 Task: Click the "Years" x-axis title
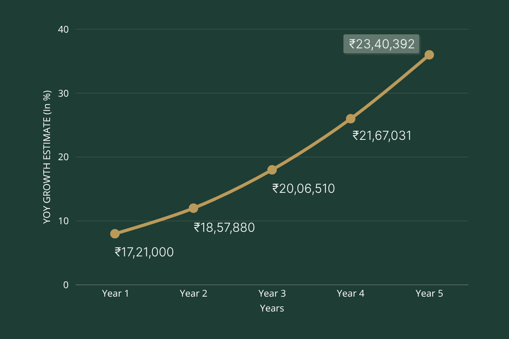[x=272, y=308]
